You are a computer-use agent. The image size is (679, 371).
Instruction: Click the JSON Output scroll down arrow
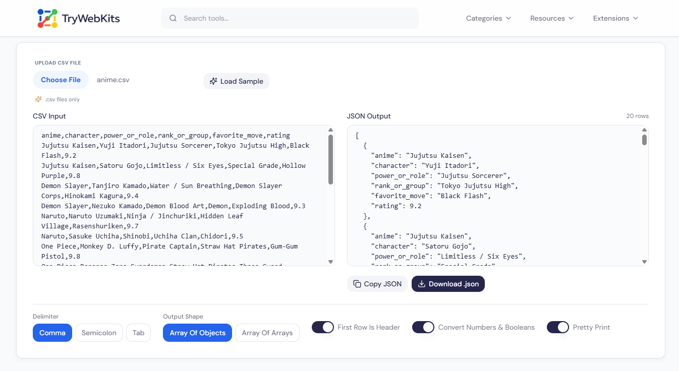click(x=645, y=262)
